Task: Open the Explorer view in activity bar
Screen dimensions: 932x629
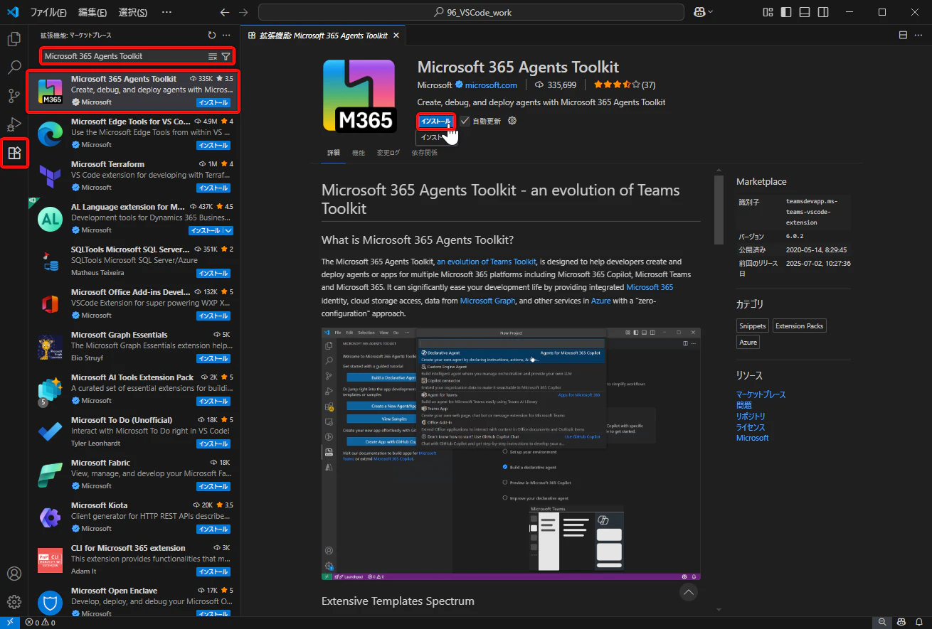Action: point(14,39)
